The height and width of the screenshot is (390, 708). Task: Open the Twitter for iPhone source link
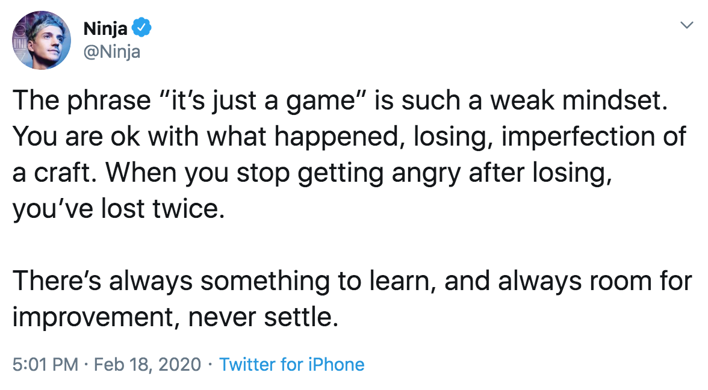tap(291, 364)
